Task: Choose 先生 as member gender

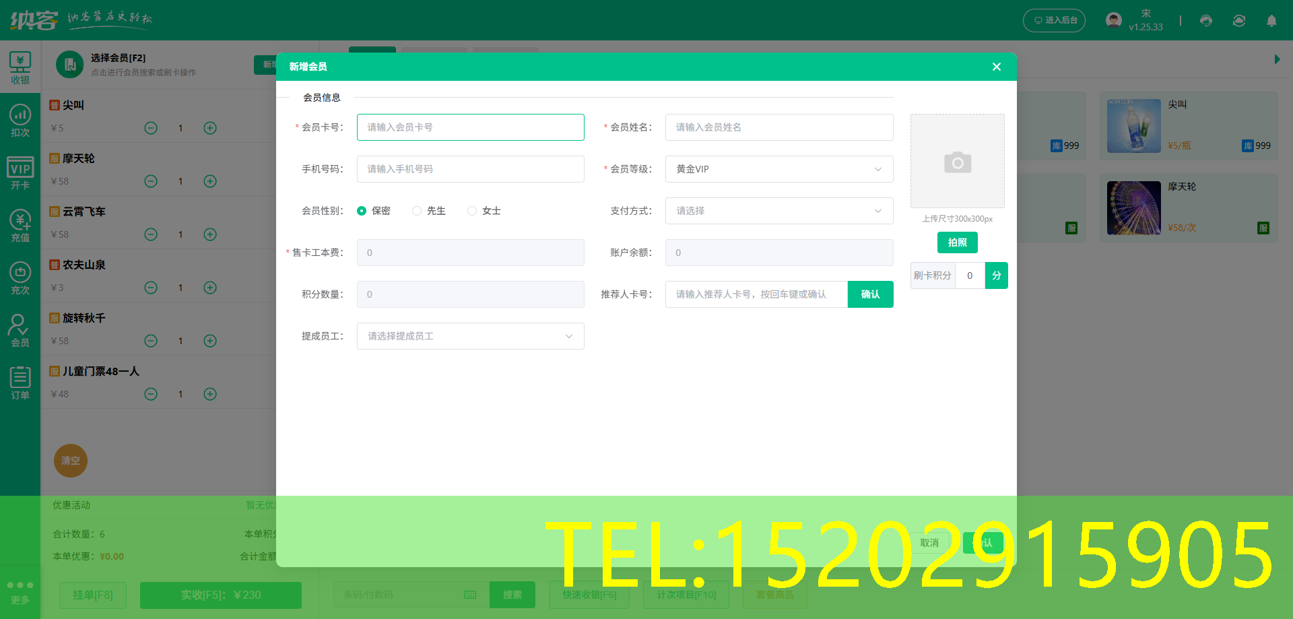Action: [416, 210]
